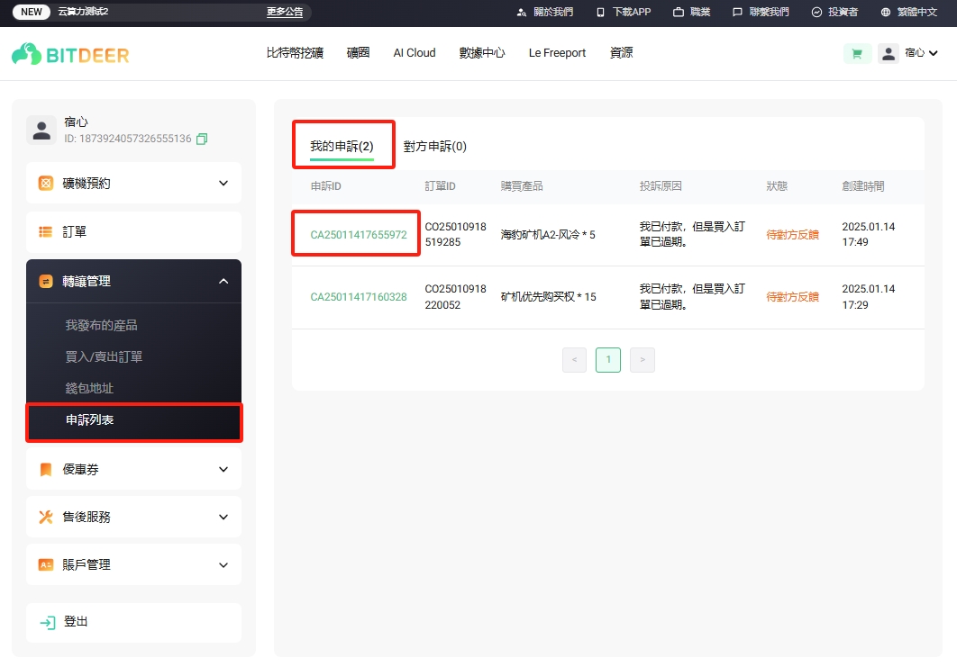Click the 聯繫我們 chat icon
The image size is (957, 667).
click(x=737, y=13)
